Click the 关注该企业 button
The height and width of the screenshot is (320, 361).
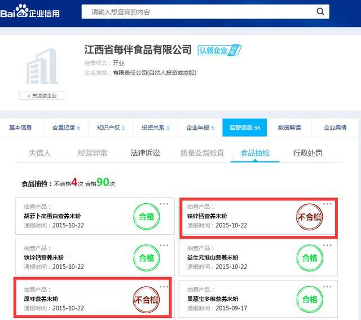42,96
